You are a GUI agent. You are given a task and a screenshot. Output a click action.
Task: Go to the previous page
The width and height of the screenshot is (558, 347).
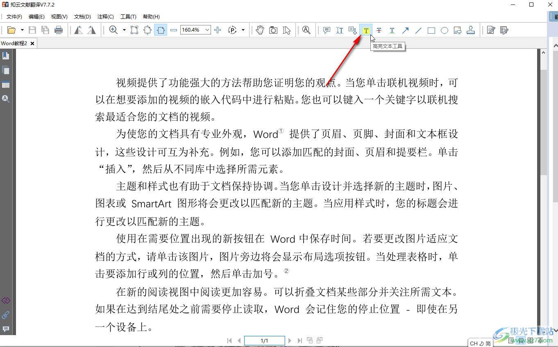[x=239, y=340]
